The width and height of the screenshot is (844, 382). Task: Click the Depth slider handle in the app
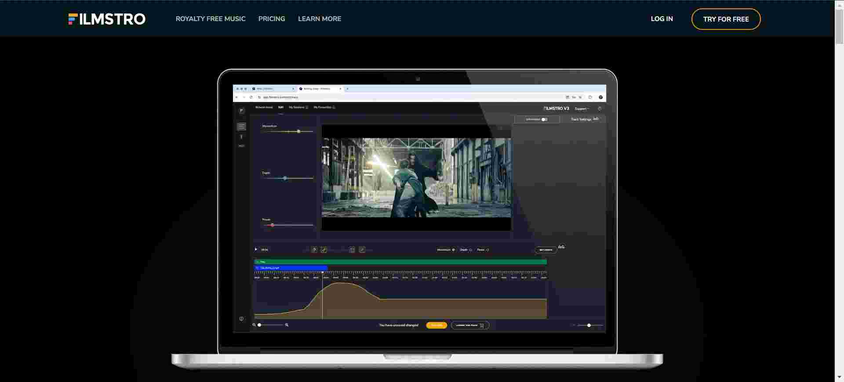point(285,178)
